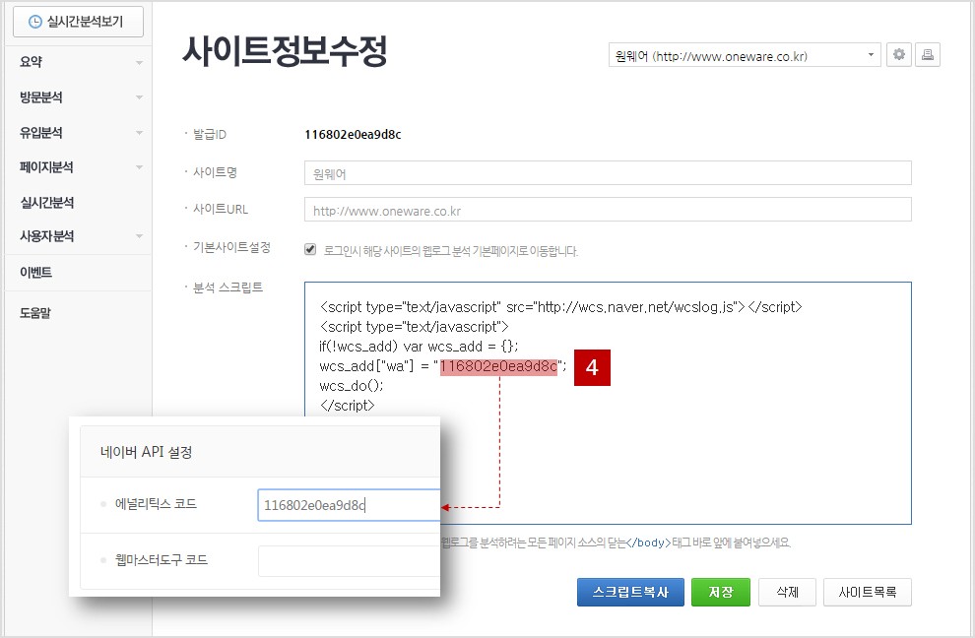Toggle the 기본사이트설정 checkbox
This screenshot has height=638, width=975.
(310, 249)
